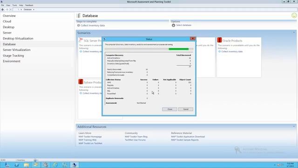
Task: Open MAP Toolkit Application Download link
Action: (188, 137)
